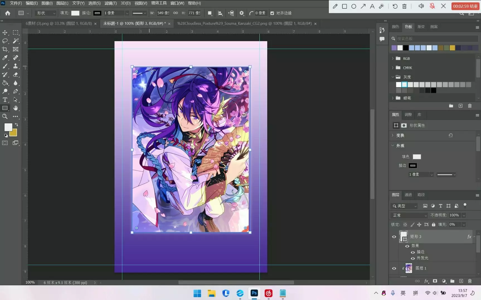
Task: Select the Move tool
Action: 5,33
